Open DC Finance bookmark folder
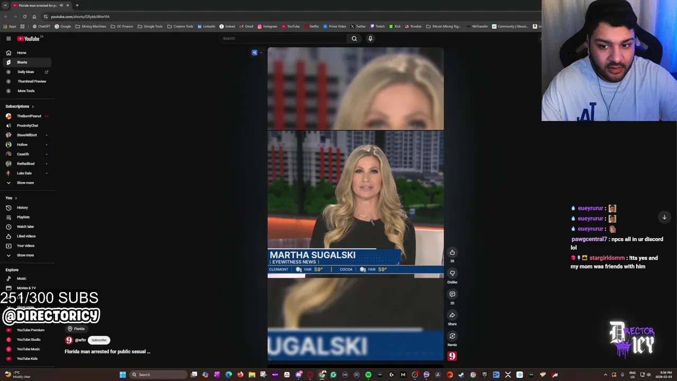Screen dimensions: 677x381 [x=122, y=26]
